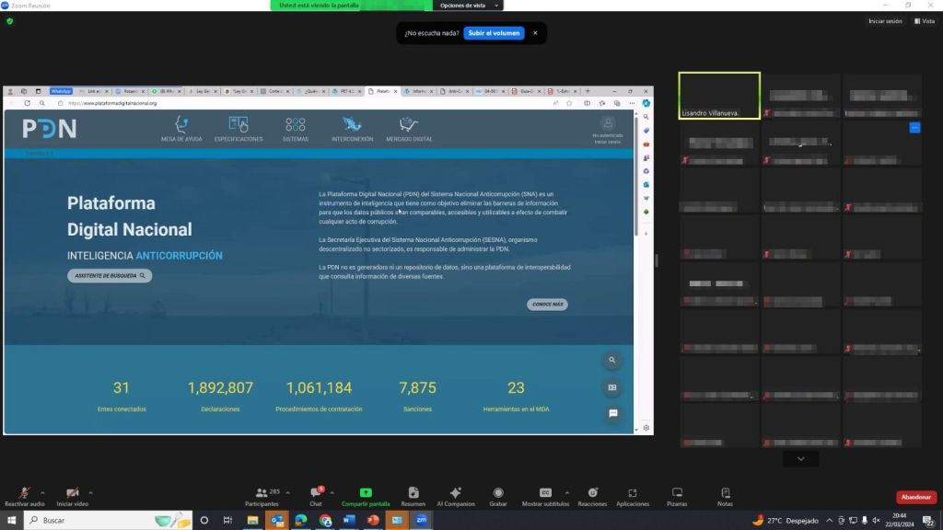Open the Pizarras whiteboard tool
The image size is (943, 530).
677,493
